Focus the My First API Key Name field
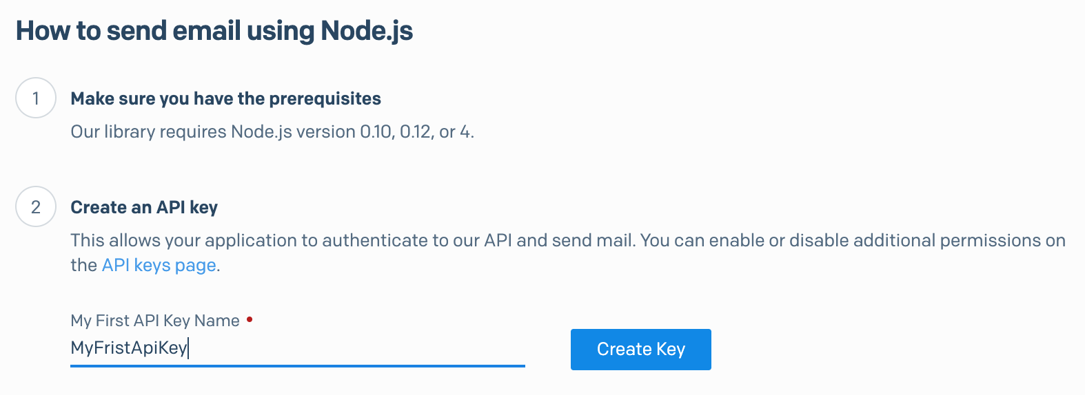Viewport: 1085px width, 395px height. click(298, 348)
